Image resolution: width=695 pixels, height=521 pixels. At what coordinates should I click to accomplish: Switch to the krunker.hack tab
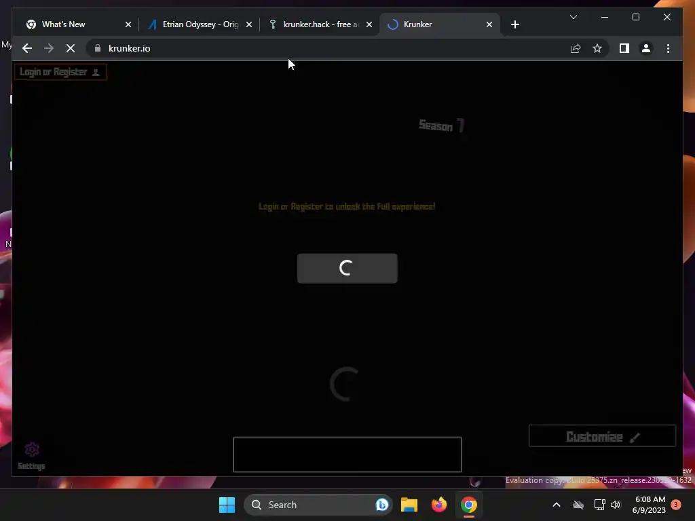point(321,24)
